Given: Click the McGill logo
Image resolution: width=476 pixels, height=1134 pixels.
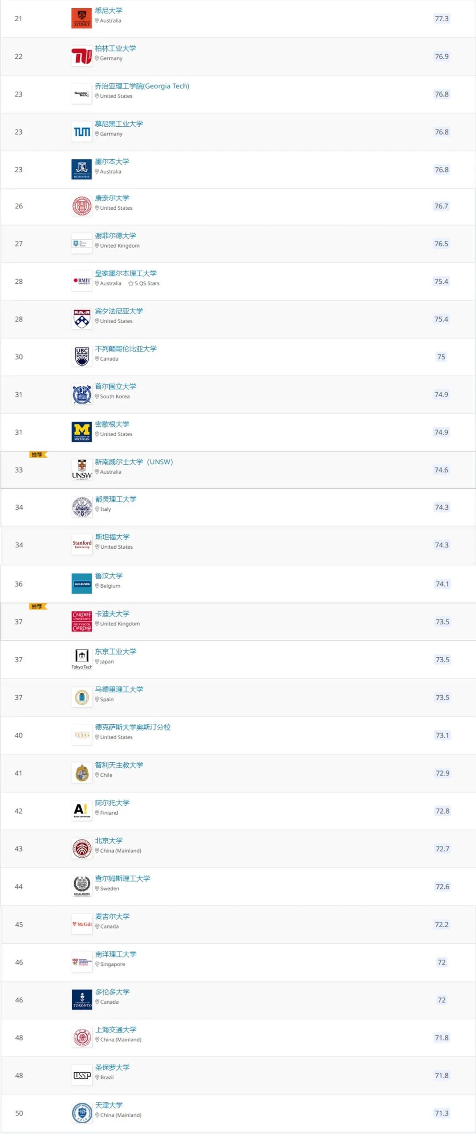Looking at the screenshot, I should (82, 925).
